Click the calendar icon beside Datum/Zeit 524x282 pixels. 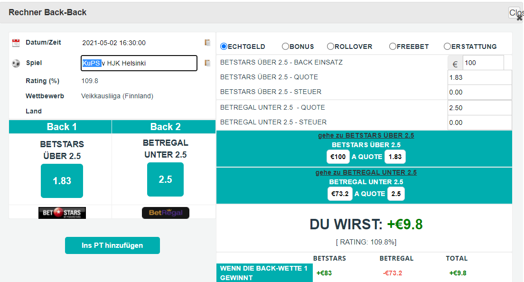tap(16, 43)
